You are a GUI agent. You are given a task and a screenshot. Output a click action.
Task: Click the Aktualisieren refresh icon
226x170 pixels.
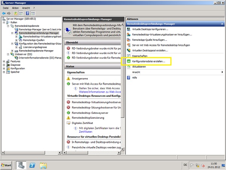point(128,66)
